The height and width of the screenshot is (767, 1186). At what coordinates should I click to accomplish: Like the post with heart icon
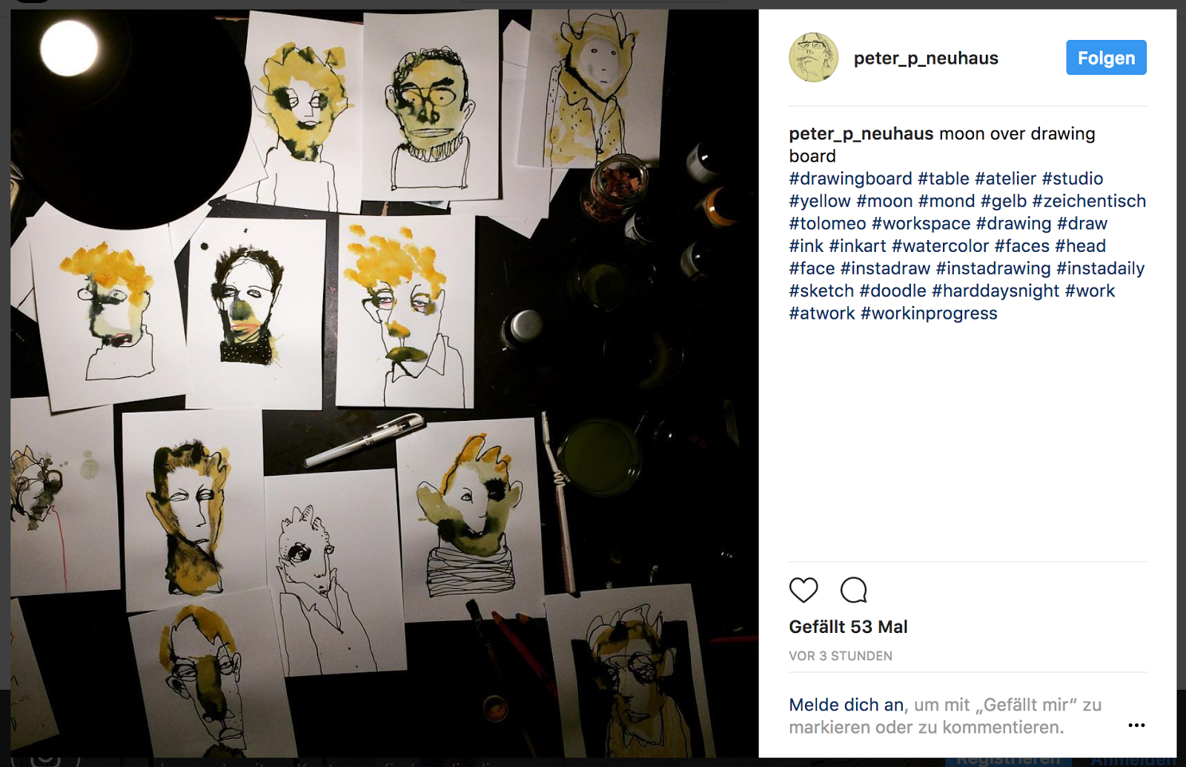pyautogui.click(x=804, y=590)
